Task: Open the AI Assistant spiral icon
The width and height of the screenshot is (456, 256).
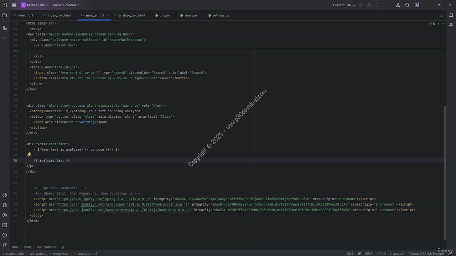Action: click(x=451, y=25)
